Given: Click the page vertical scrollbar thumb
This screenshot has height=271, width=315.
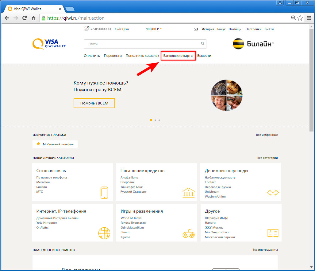Looking at the screenshot, I should tap(311, 80).
